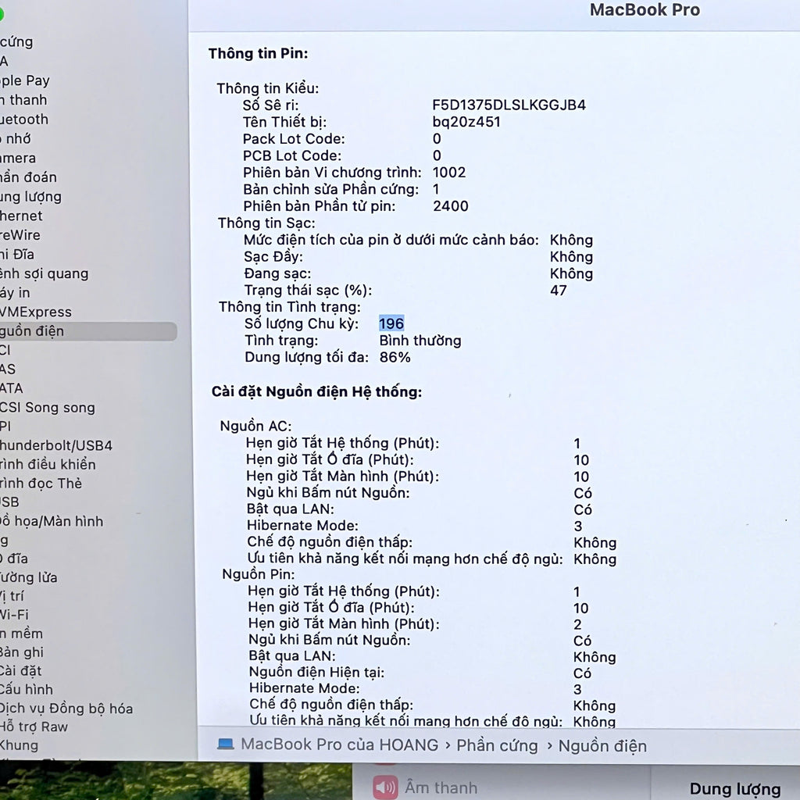Click MacBook Pro của HOANG breadcrumb
The width and height of the screenshot is (800, 800).
(x=339, y=745)
